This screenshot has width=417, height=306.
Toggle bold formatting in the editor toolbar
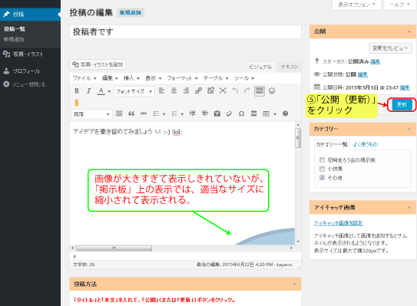tap(77, 91)
